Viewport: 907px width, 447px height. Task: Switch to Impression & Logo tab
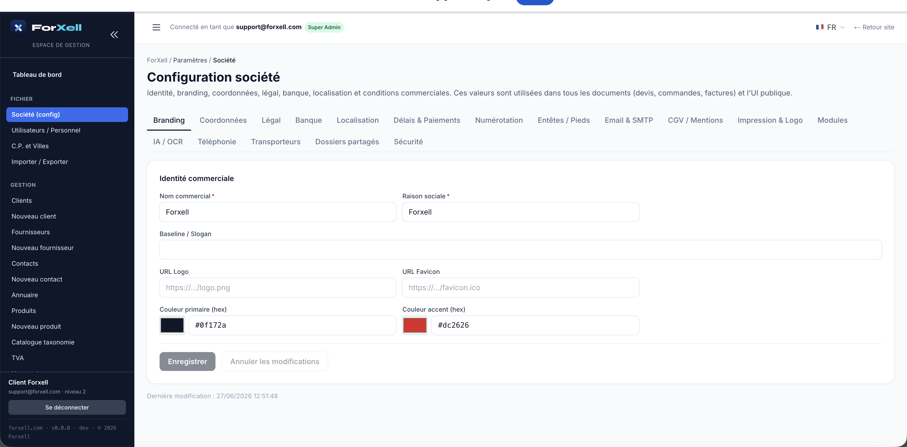tap(770, 120)
